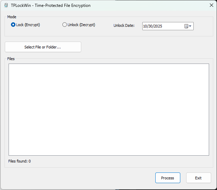The height and width of the screenshot is (190, 217).
Task: Select the year "2025" in Unlock Date
Action: (x=158, y=26)
